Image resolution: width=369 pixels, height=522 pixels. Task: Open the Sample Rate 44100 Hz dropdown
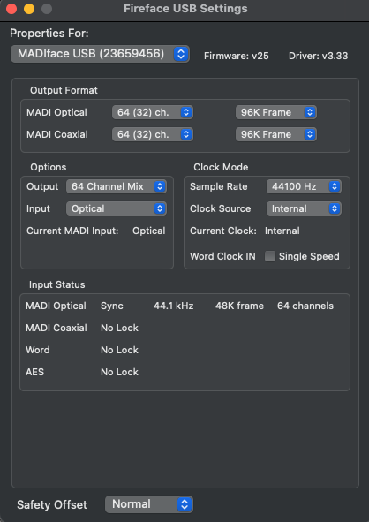pyautogui.click(x=304, y=186)
